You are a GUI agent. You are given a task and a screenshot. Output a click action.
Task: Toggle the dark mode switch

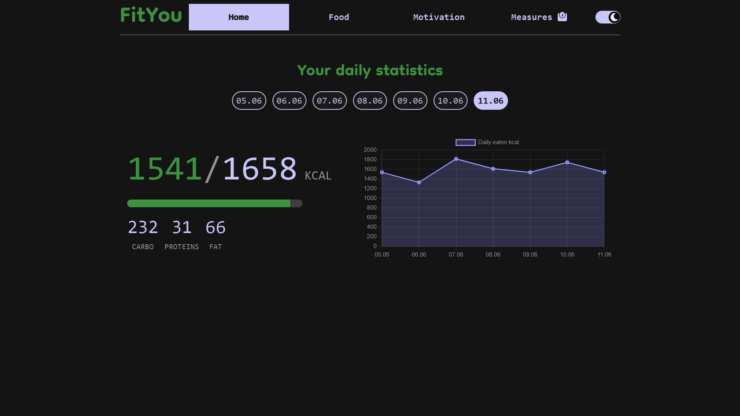608,17
